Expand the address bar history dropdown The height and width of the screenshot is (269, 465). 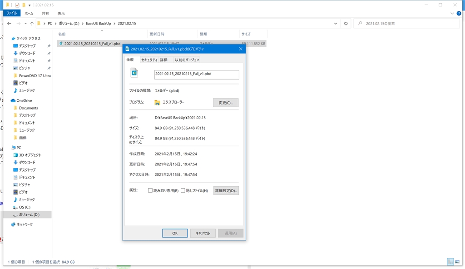(x=336, y=24)
